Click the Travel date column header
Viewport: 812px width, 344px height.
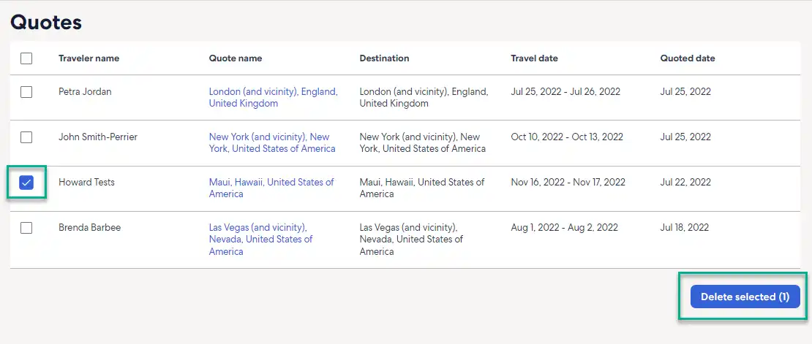click(x=535, y=58)
